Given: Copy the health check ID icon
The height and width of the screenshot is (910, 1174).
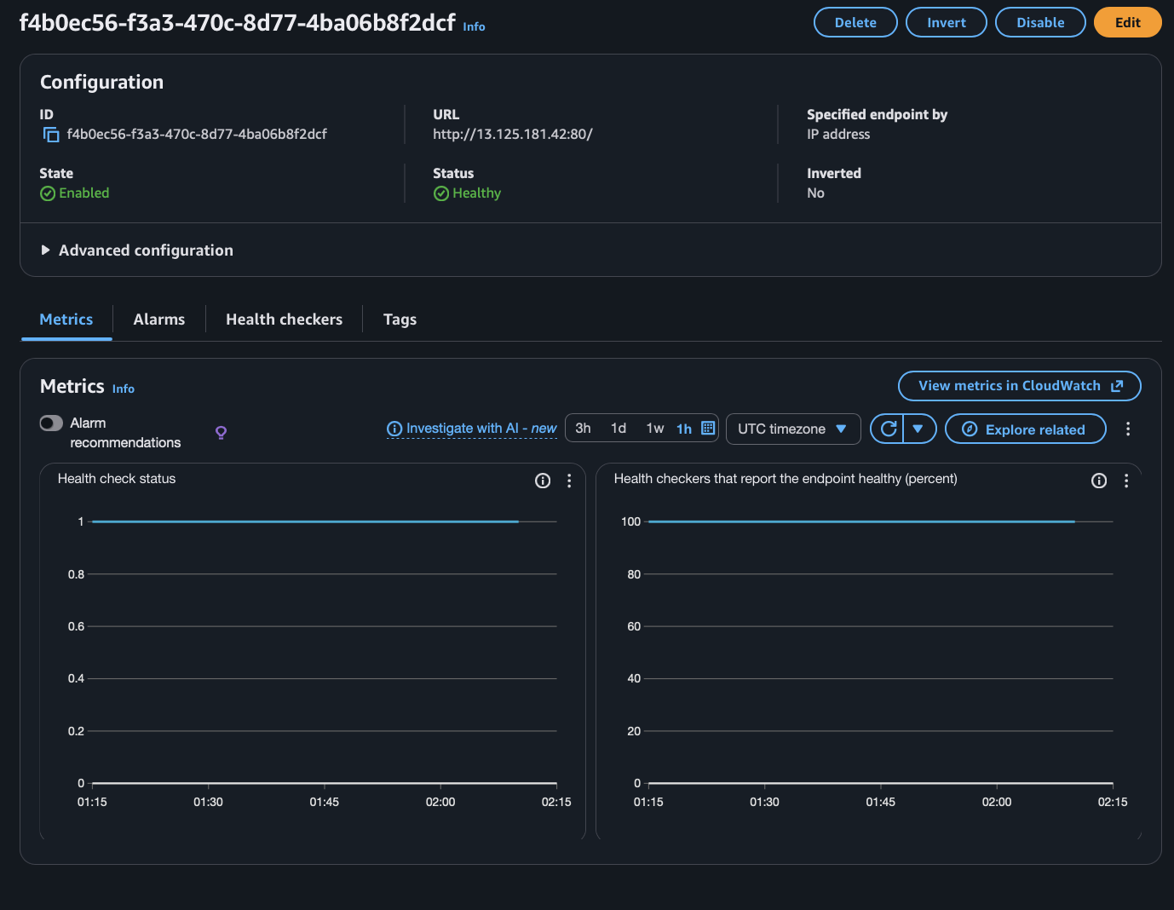Looking at the screenshot, I should [51, 135].
